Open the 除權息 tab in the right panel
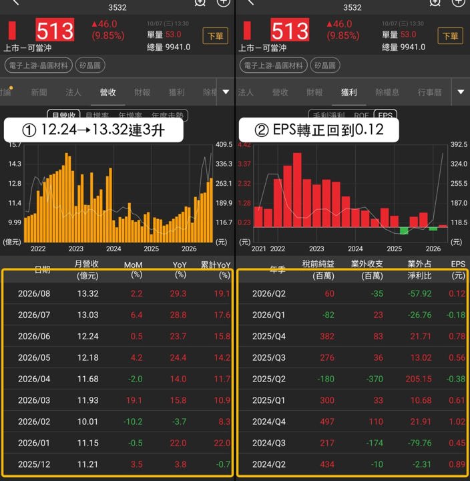The height and width of the screenshot is (481, 470). (387, 92)
